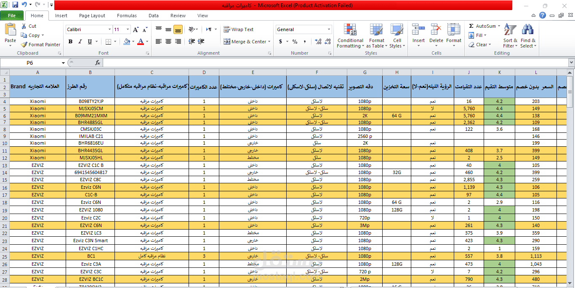
Task: Open the Name Box dropdown arrow
Action: click(x=63, y=63)
